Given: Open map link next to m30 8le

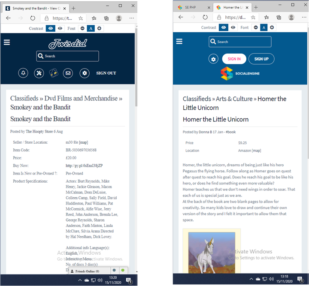Looking at the screenshot, I should click(x=83, y=142).
